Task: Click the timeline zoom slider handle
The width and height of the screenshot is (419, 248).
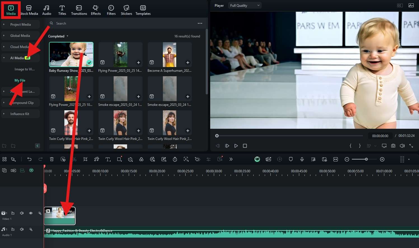Action: pyautogui.click(x=366, y=159)
